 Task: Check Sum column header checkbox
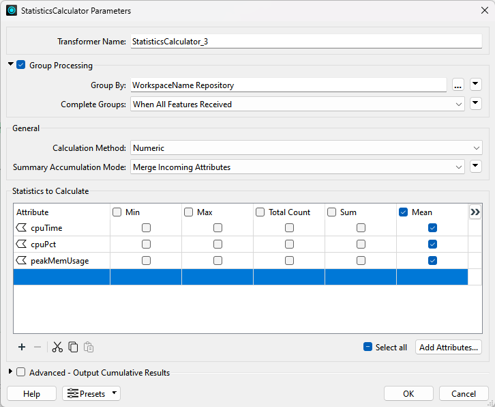click(332, 212)
